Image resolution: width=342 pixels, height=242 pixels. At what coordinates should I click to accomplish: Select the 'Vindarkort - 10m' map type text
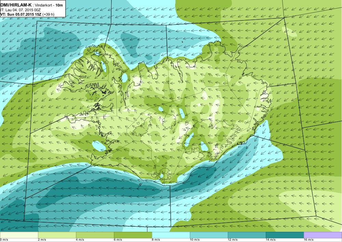pyautogui.click(x=49, y=5)
